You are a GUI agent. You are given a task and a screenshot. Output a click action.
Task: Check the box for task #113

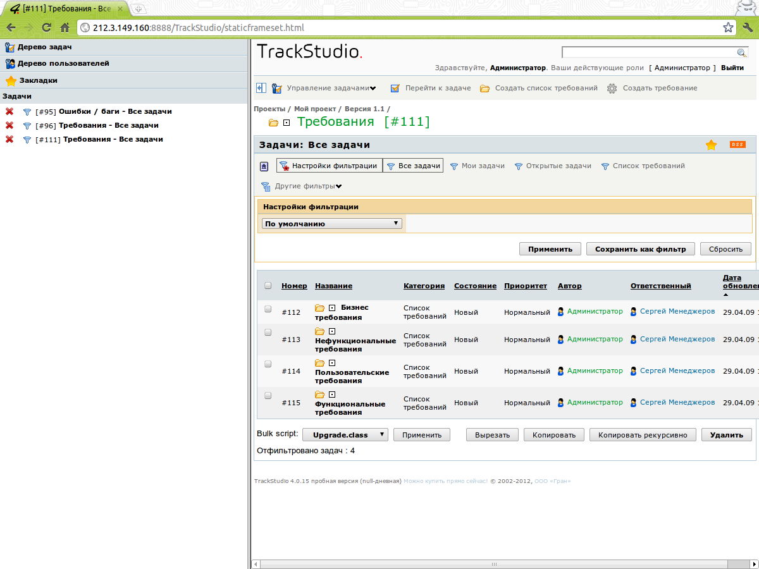(x=268, y=332)
